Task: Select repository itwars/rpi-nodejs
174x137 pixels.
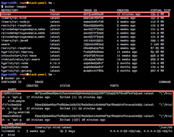Action: coord(15,22)
